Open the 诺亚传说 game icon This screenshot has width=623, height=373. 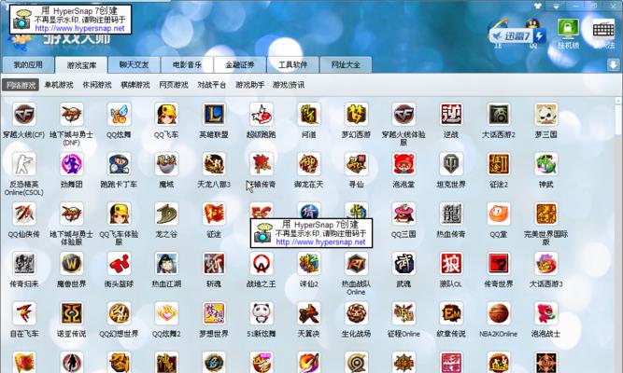[72, 313]
